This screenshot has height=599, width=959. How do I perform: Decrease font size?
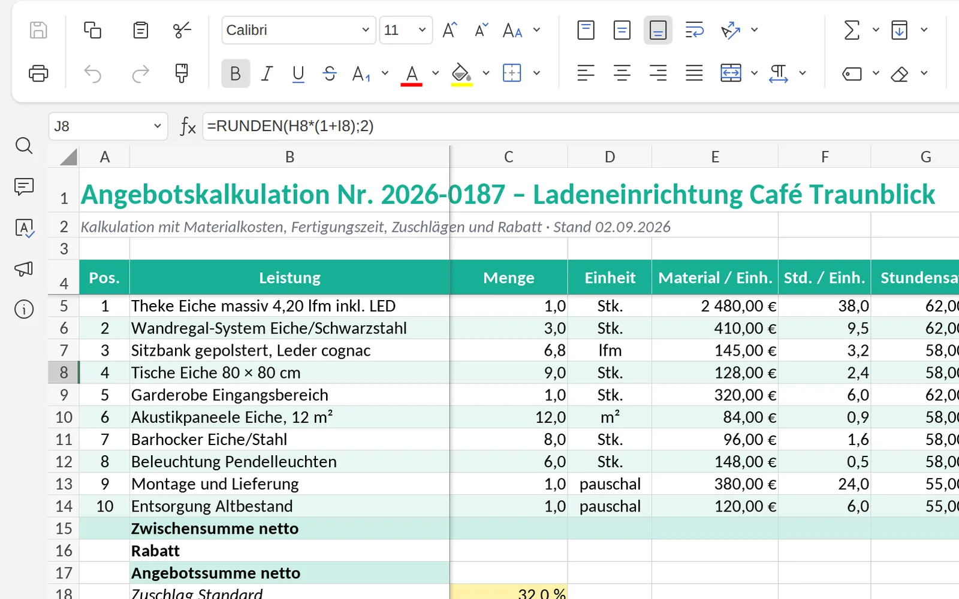coord(481,30)
